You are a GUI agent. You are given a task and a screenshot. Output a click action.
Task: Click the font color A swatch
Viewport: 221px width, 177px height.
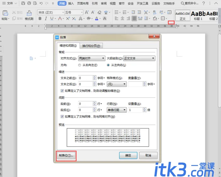[x=97, y=18]
